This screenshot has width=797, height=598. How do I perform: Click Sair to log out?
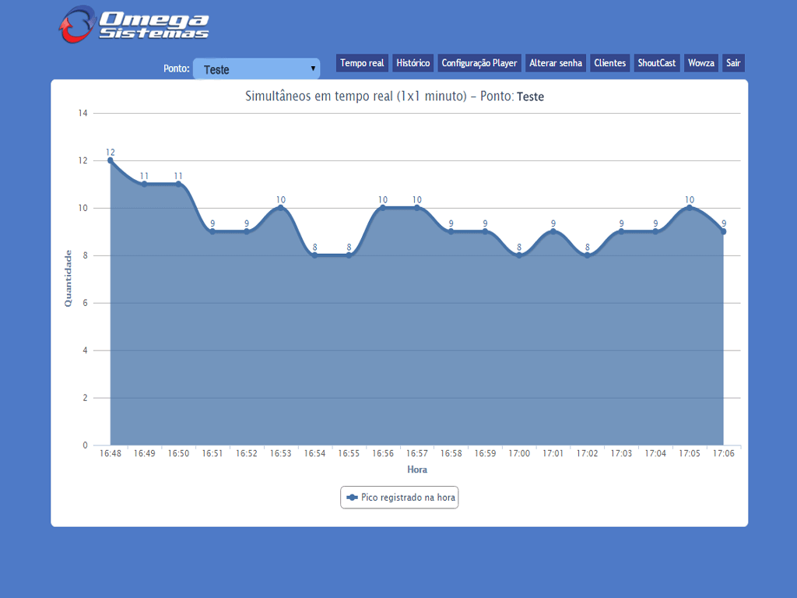pos(733,63)
